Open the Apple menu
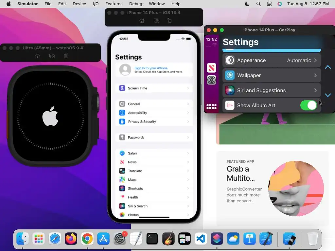The height and width of the screenshot is (251, 335). click(9, 4)
